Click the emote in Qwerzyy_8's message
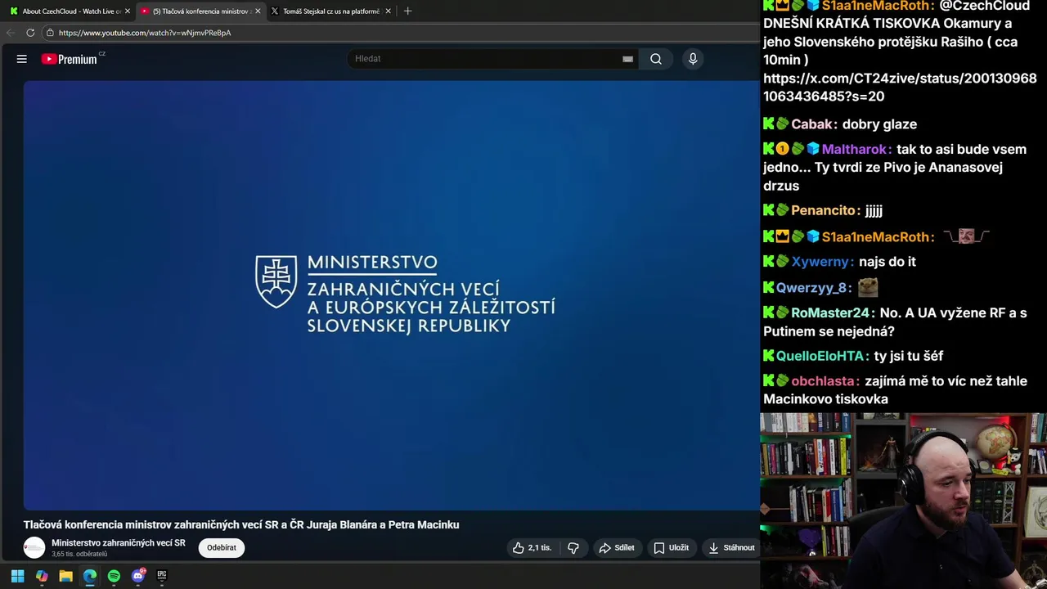The width and height of the screenshot is (1047, 589). click(868, 287)
